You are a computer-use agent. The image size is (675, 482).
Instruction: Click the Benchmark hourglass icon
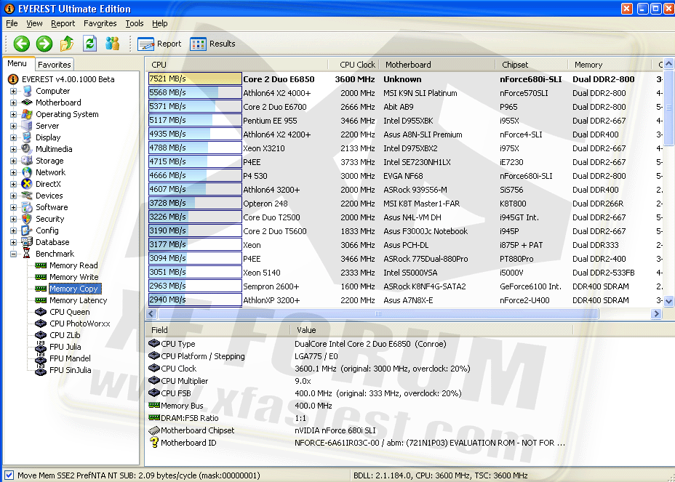(27, 254)
